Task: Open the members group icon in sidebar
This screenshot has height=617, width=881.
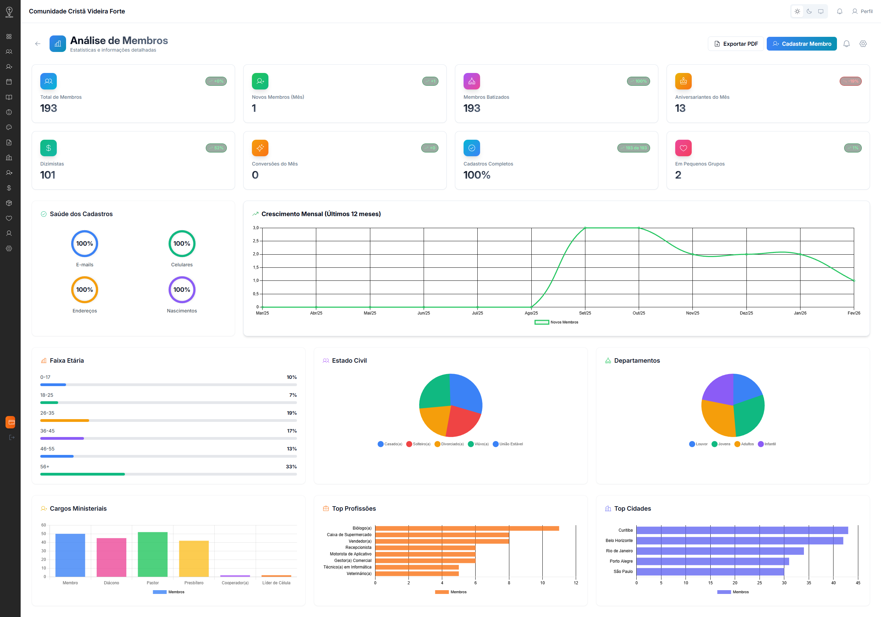Action: click(x=9, y=51)
